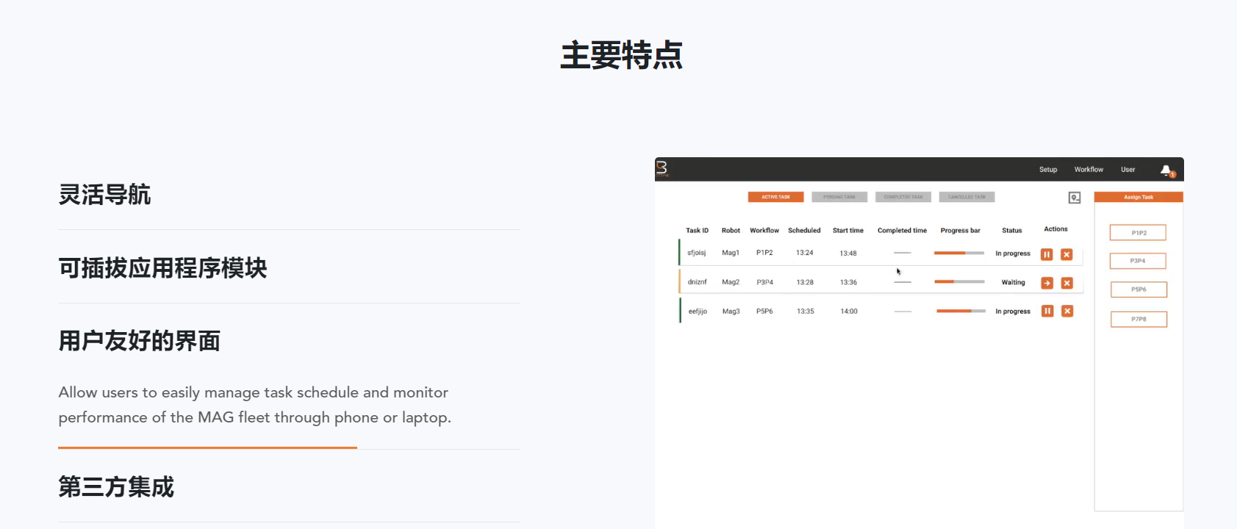The height and width of the screenshot is (529, 1237).
Task: Cancel the sfjoisj task with X icon
Action: point(1066,254)
